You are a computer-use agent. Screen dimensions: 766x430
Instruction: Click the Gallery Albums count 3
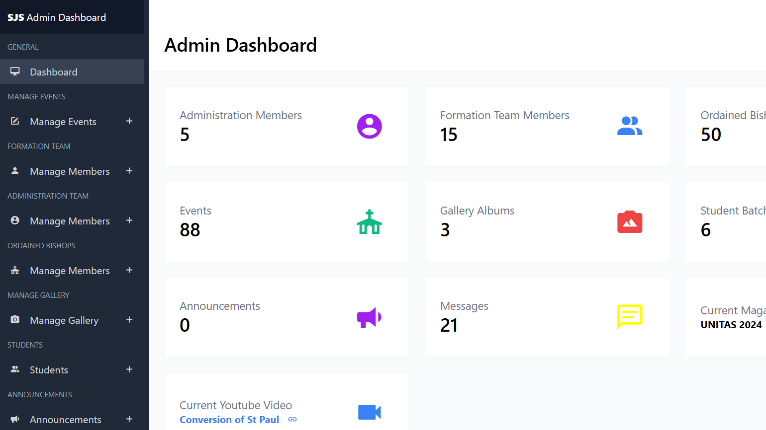point(445,230)
